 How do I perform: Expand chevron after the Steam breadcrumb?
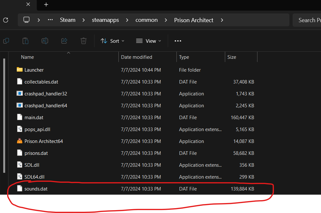pos(84,20)
